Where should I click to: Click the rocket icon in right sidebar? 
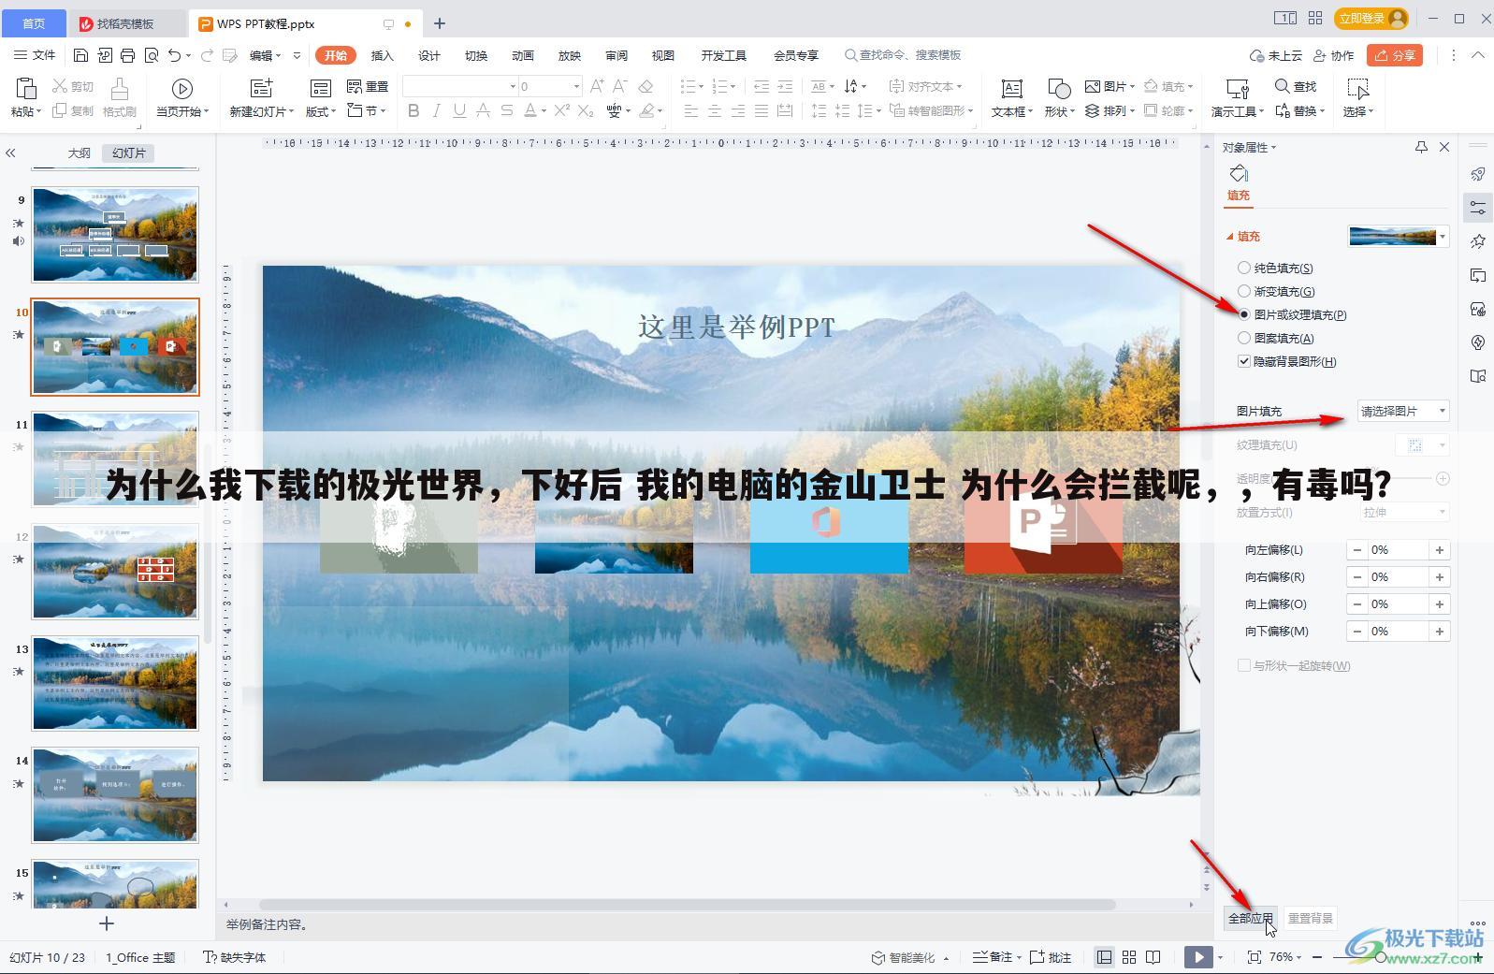(1478, 174)
